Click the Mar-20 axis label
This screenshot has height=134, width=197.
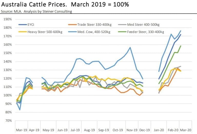click(186, 130)
